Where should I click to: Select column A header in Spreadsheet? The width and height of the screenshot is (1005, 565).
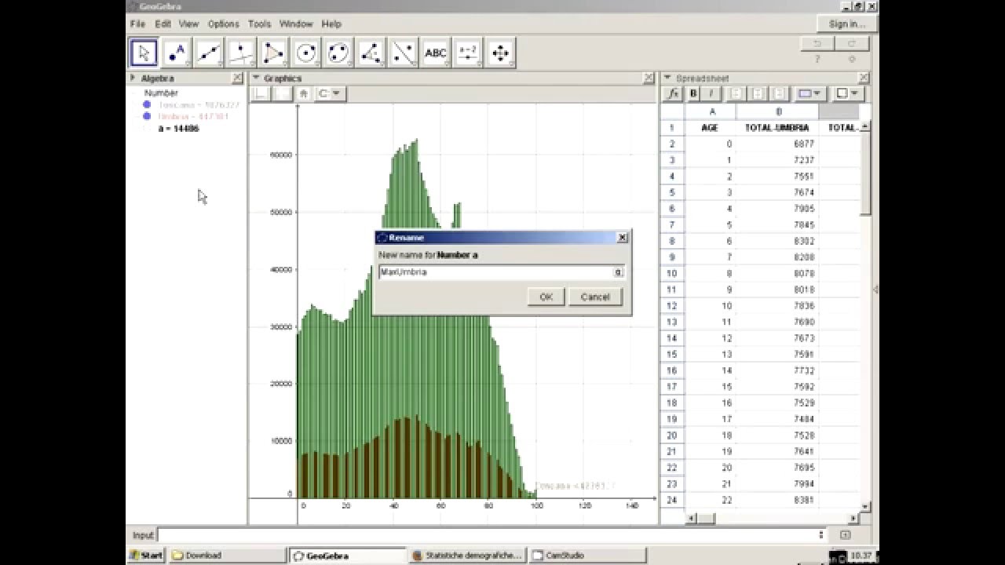711,111
